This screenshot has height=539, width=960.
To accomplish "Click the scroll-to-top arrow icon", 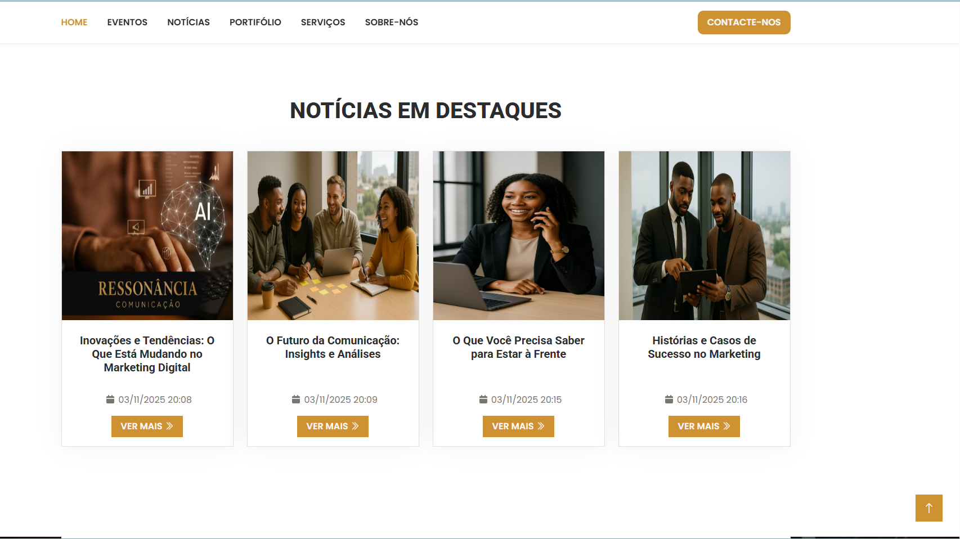I will 928,508.
